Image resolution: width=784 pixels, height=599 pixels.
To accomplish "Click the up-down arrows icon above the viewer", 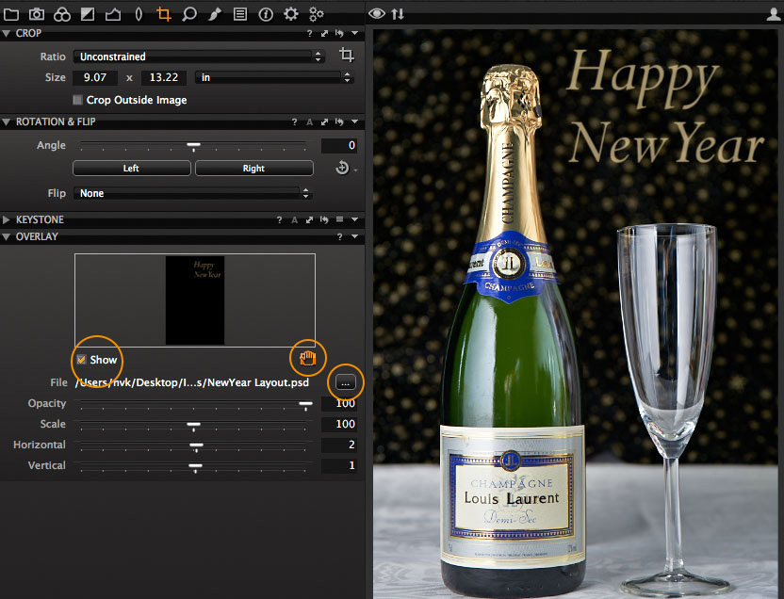I will point(398,13).
